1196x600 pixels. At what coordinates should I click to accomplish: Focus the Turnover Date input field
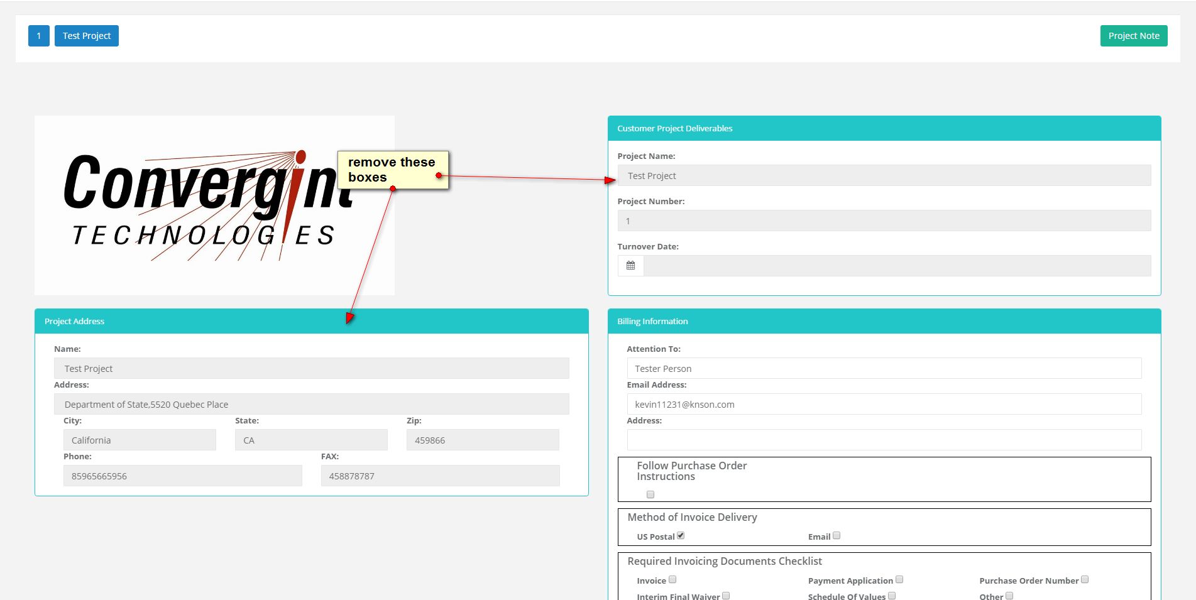click(x=897, y=266)
